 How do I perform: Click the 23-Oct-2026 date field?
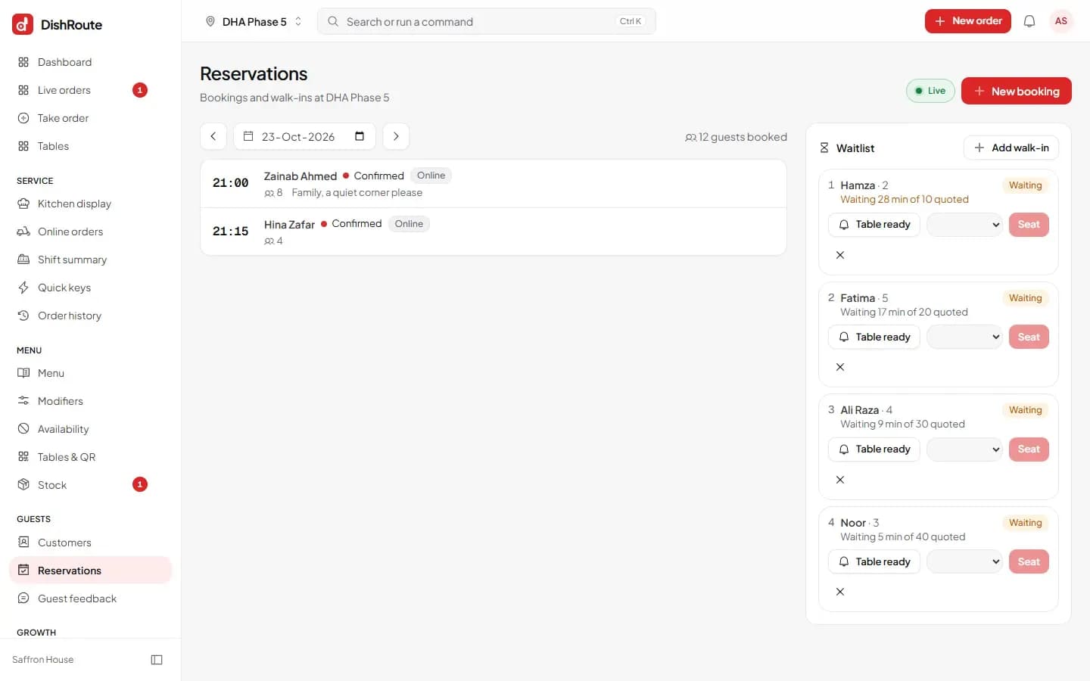tap(304, 136)
